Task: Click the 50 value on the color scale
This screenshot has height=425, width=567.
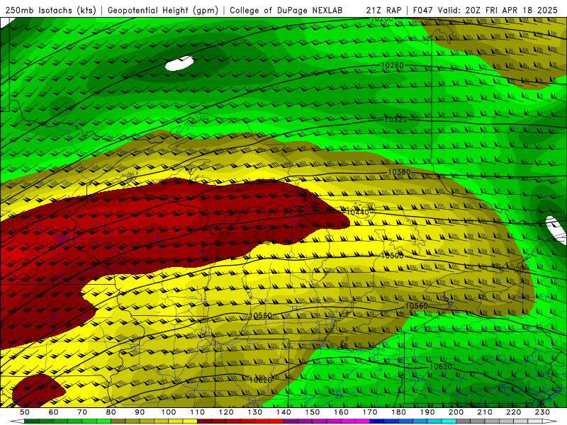Action: pyautogui.click(x=25, y=412)
